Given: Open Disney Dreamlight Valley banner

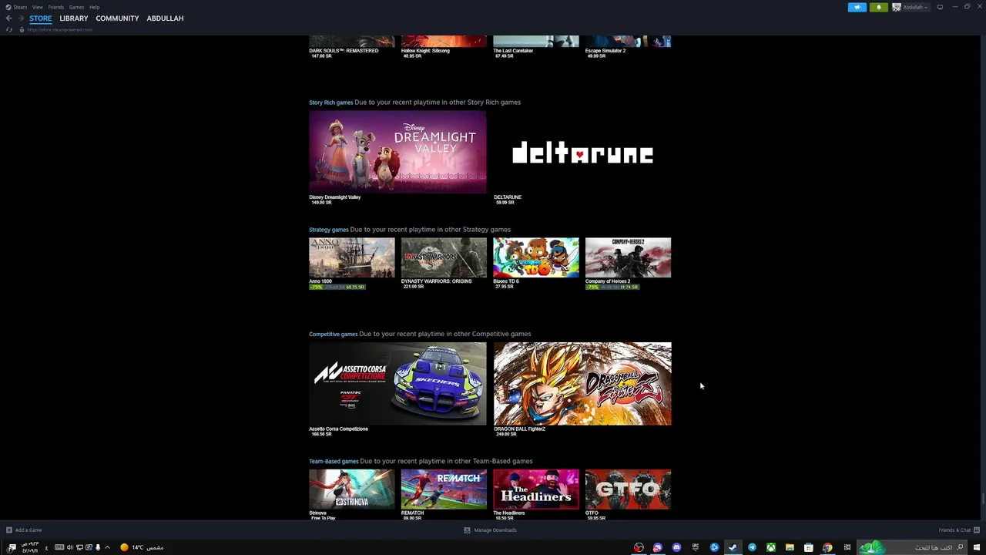Looking at the screenshot, I should pyautogui.click(x=397, y=152).
